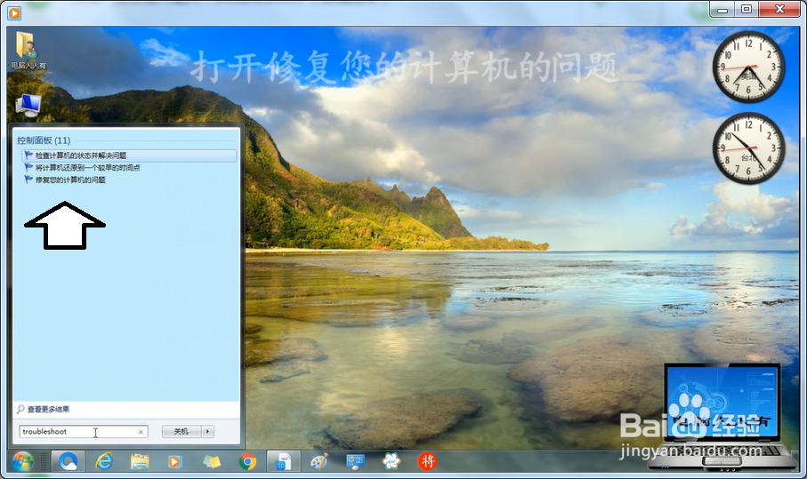Expand the shutdown options arrow

[207, 432]
